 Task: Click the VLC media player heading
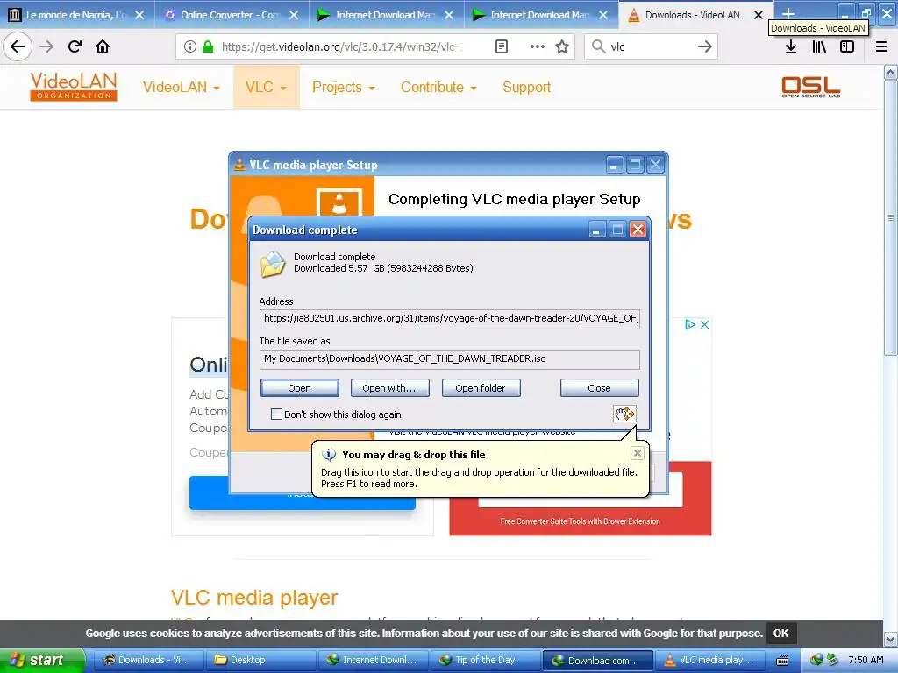coord(254,598)
